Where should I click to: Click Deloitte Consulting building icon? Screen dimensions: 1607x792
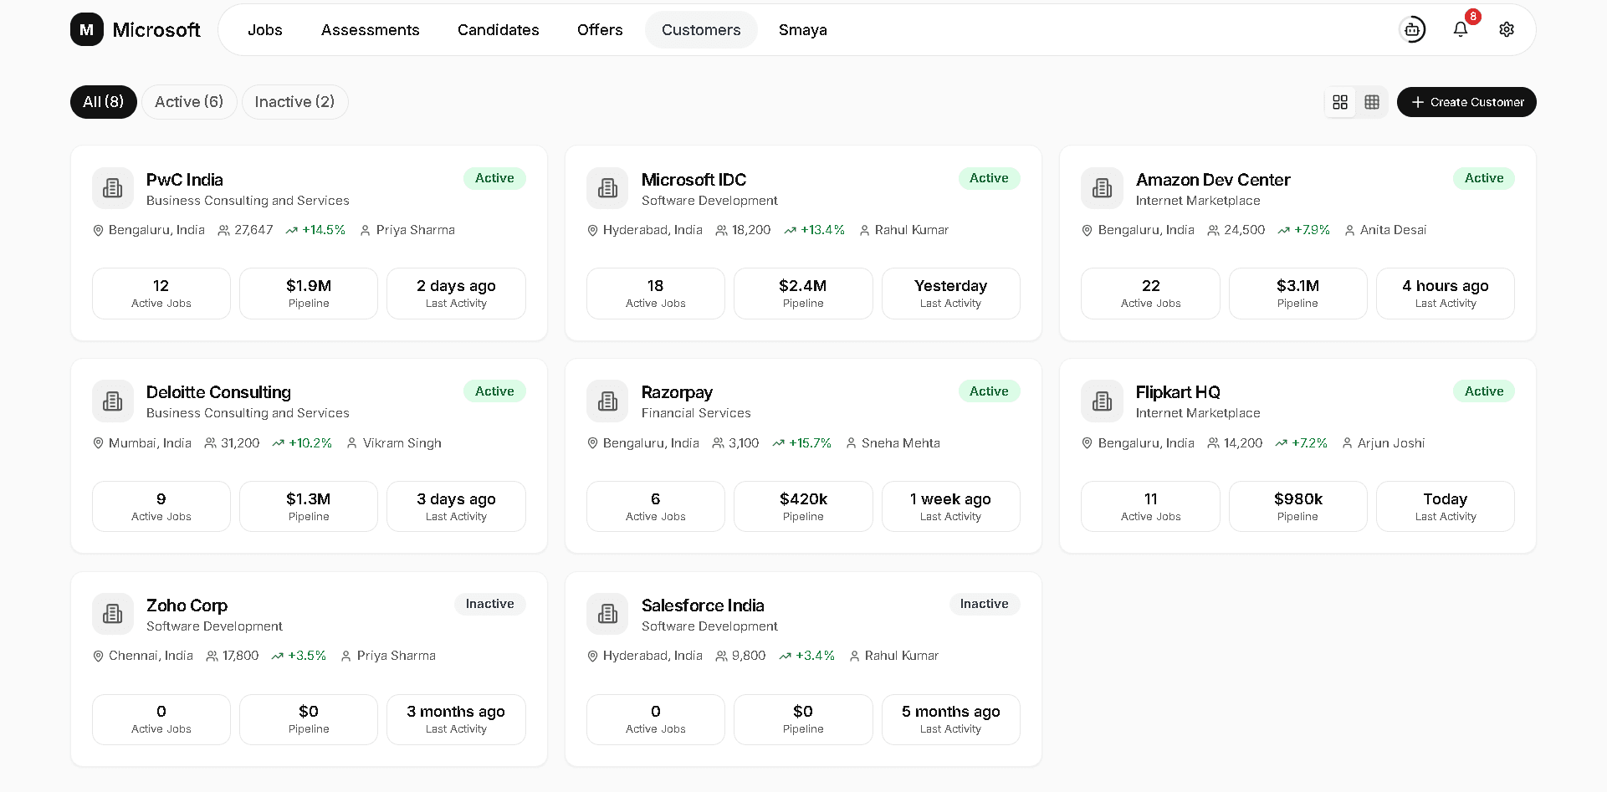[113, 401]
